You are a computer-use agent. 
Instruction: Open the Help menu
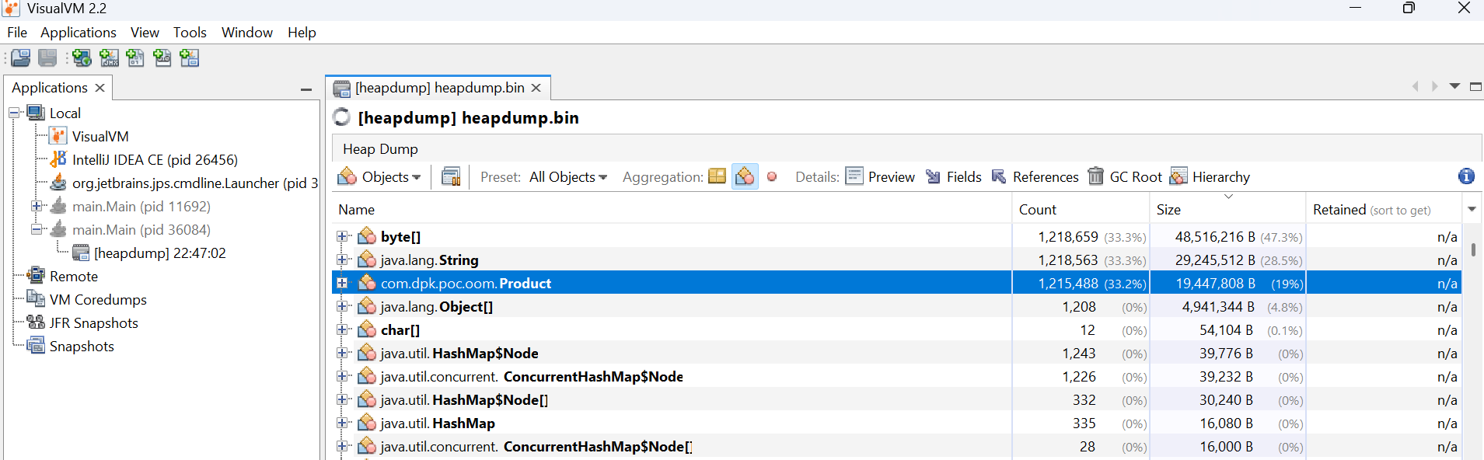(x=302, y=33)
